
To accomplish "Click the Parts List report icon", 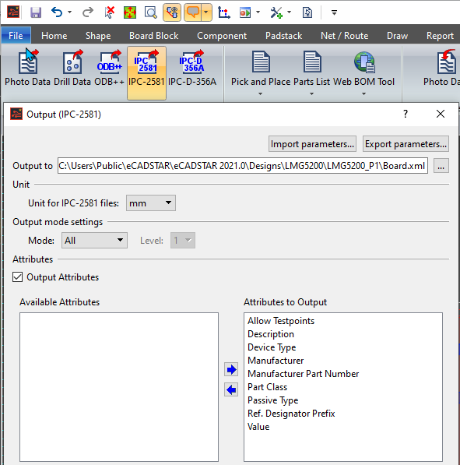I will 312,62.
